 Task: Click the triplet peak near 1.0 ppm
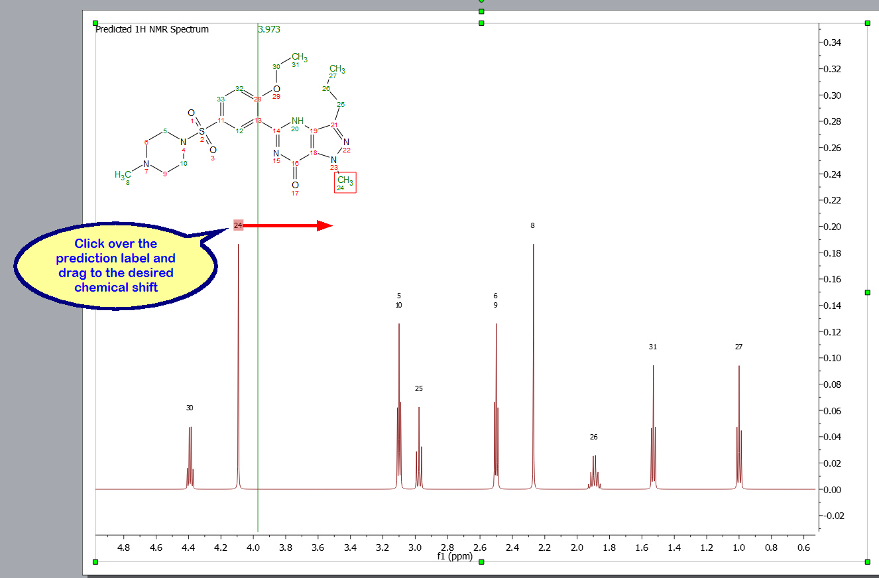click(738, 428)
